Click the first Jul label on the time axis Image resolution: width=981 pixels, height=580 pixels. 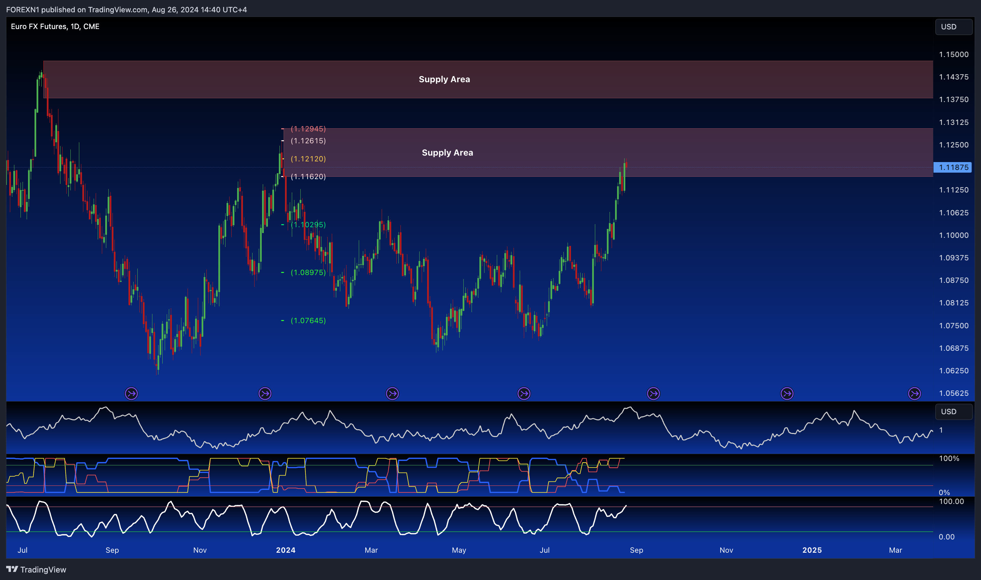23,550
